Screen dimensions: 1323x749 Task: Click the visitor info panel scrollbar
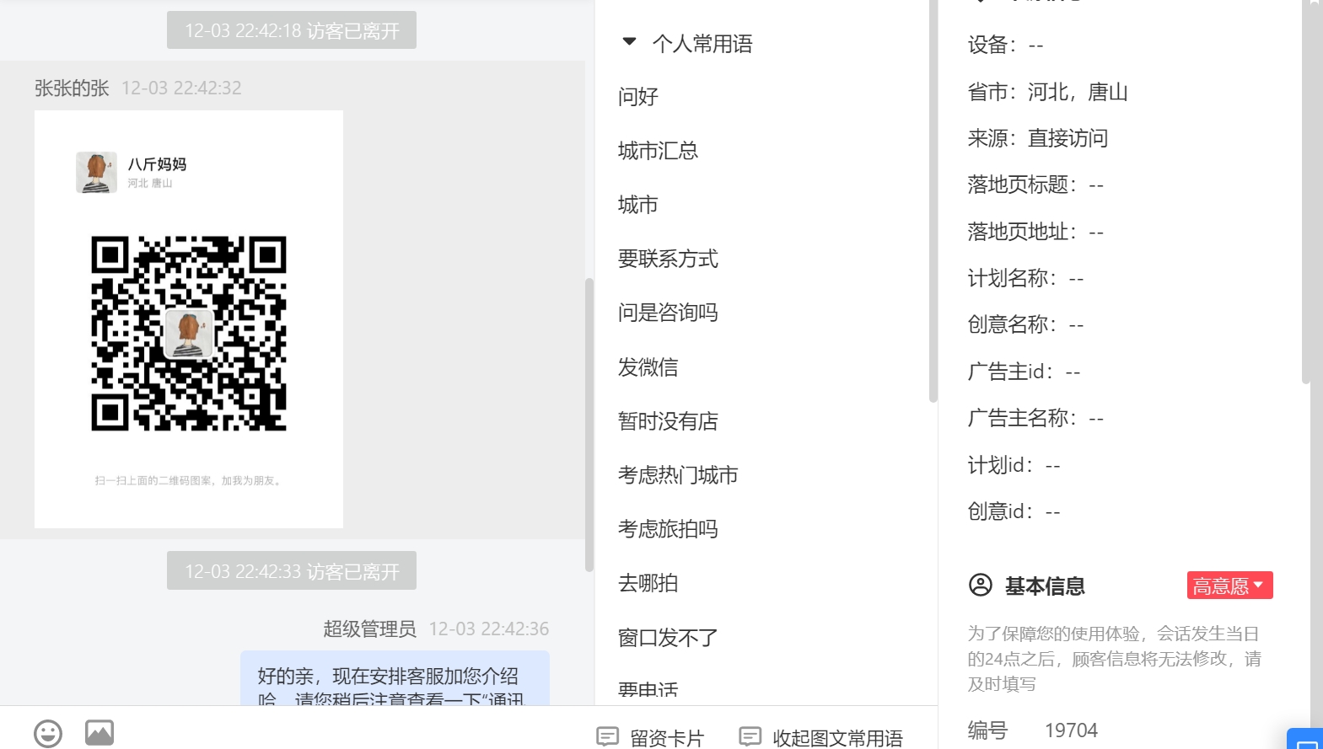click(1306, 192)
